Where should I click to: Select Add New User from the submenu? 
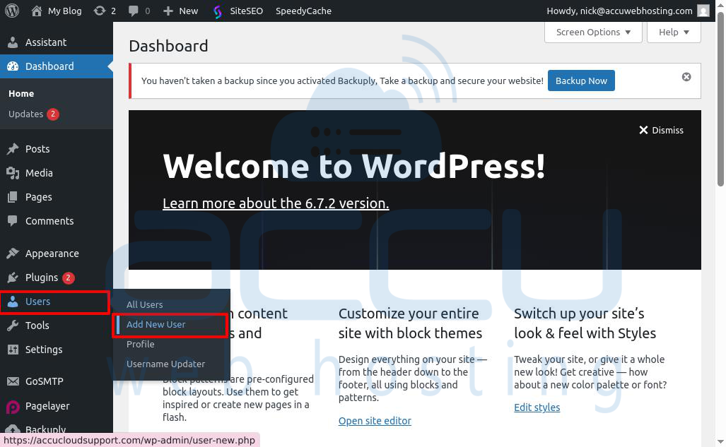[x=156, y=324]
